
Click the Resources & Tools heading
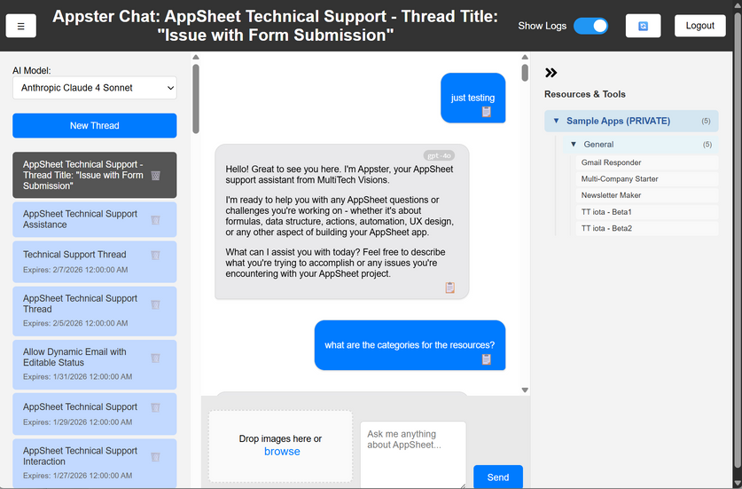pyautogui.click(x=585, y=94)
